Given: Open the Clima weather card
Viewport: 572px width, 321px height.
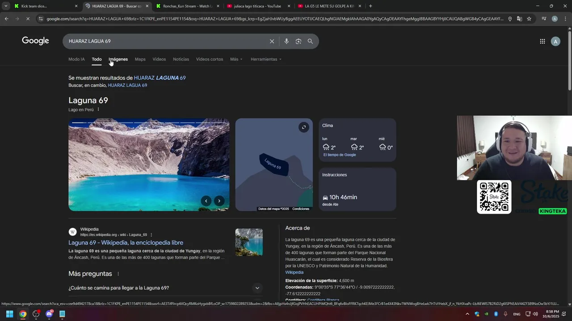Looking at the screenshot, I should click(x=357, y=140).
